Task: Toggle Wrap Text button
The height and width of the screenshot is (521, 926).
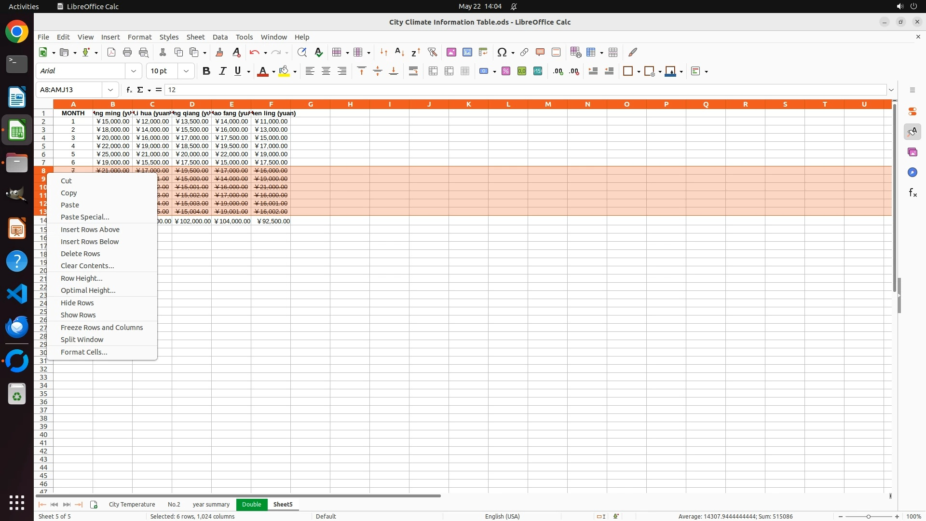Action: [x=413, y=71]
